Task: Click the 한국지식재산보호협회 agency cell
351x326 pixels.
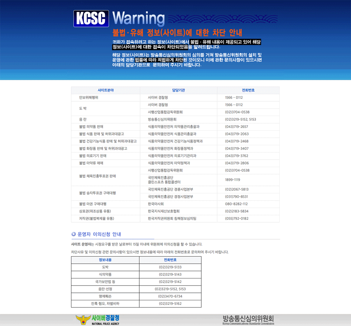Action: coord(166,211)
